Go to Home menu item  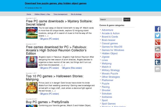point(29,14)
